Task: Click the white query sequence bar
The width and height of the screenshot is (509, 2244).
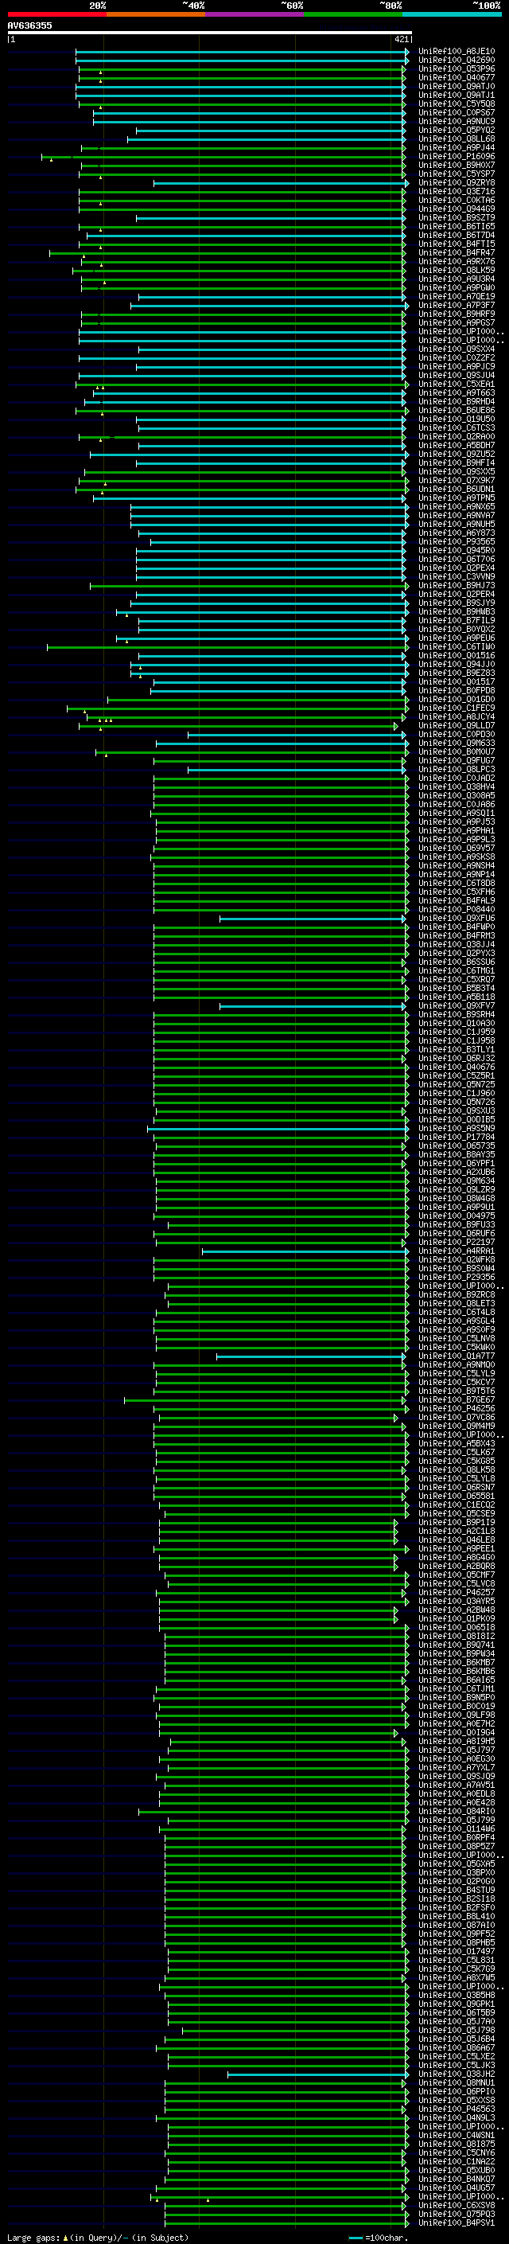Action: [209, 32]
